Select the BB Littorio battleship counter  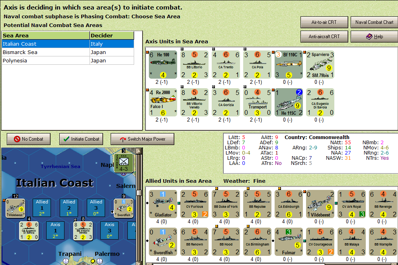click(x=195, y=65)
